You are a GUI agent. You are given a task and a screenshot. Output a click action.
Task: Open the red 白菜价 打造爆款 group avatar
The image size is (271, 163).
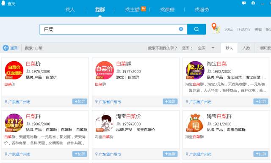pyautogui.click(x=14, y=70)
